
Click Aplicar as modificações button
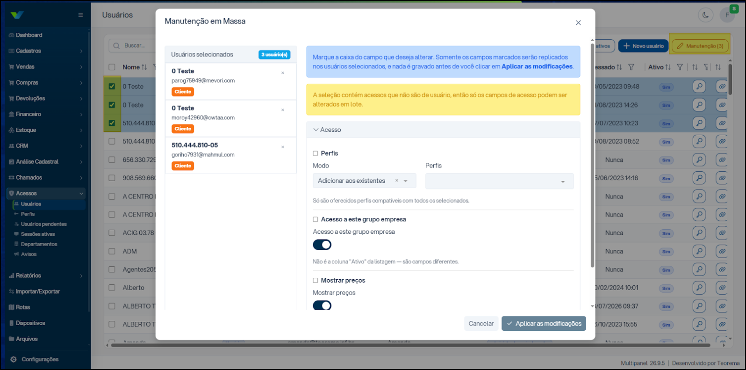point(544,324)
